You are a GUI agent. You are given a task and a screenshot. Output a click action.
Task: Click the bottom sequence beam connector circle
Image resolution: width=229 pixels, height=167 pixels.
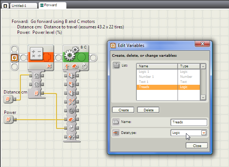tap(15, 67)
